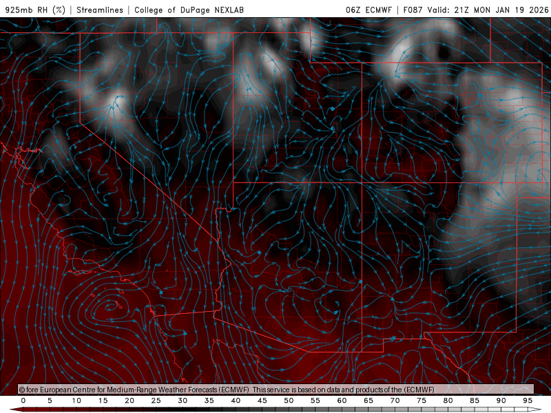Click the "65" colorbar tick label
This screenshot has width=551, height=413.
pyautogui.click(x=368, y=401)
